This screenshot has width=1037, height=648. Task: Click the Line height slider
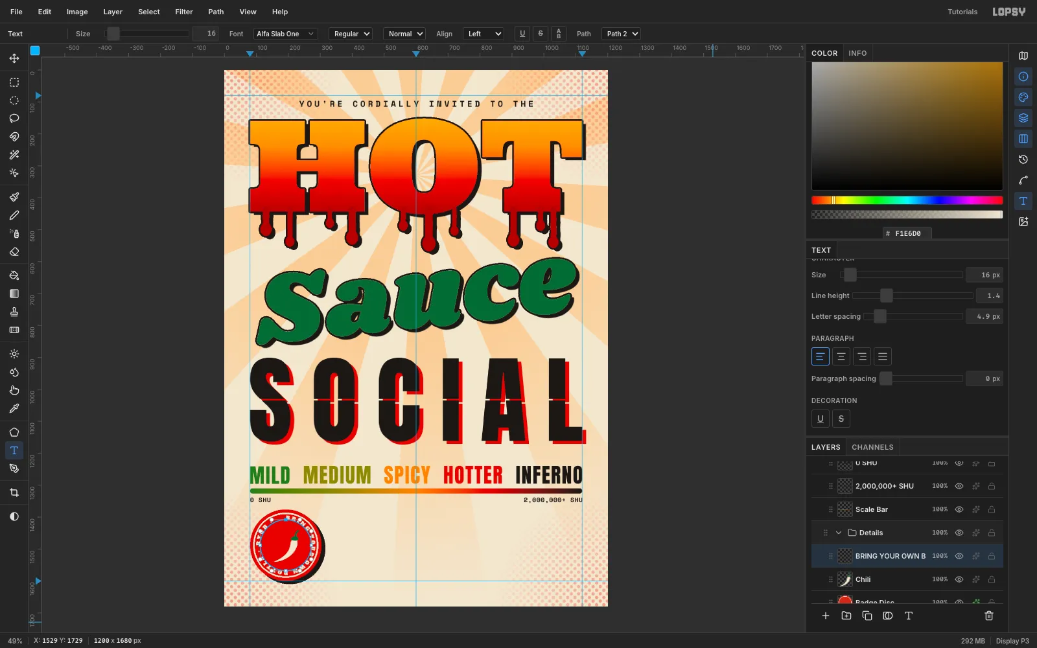tap(913, 295)
